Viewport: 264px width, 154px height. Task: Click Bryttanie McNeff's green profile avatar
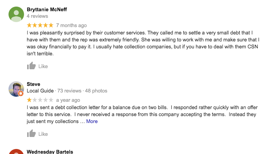pos(16,14)
